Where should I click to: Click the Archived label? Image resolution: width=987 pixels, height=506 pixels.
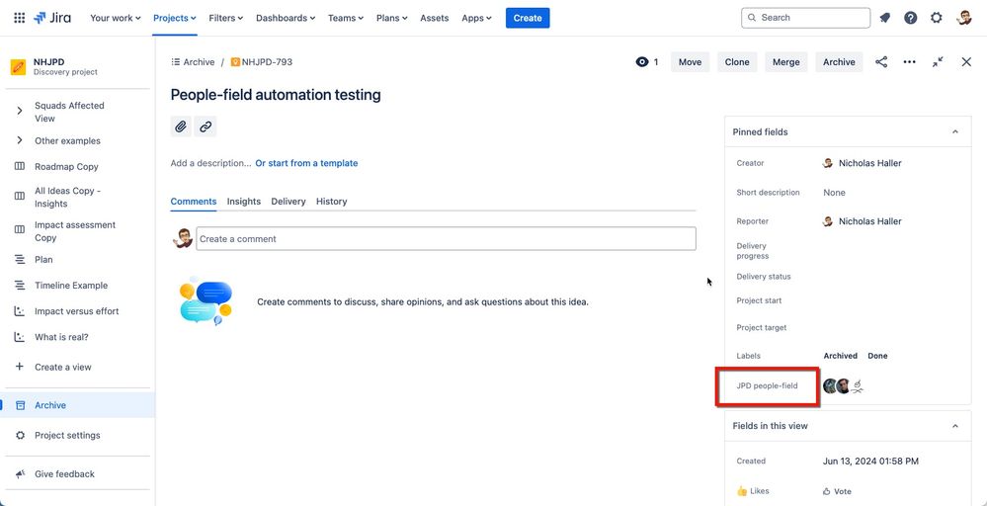(841, 356)
